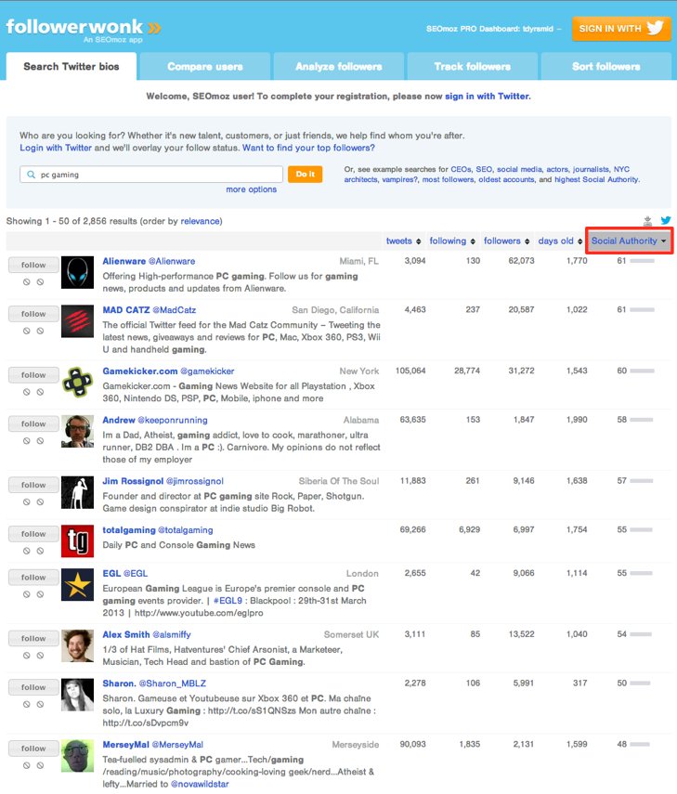Click the orange Do it button

(305, 175)
